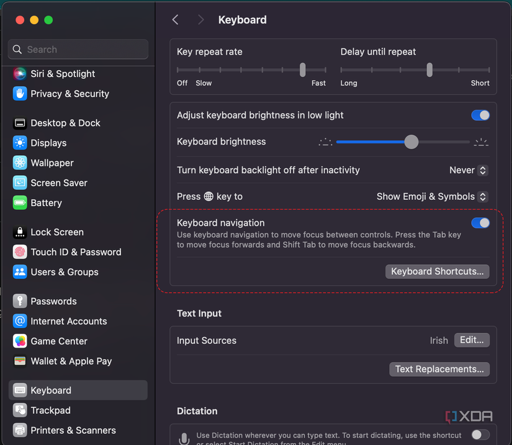Open the Text Replacements button
Viewport: 512px width, 445px height.
click(439, 369)
